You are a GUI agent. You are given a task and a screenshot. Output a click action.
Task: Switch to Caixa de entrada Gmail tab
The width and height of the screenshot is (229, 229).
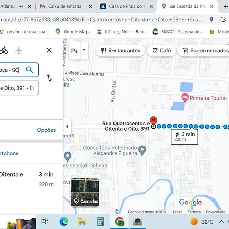coord(66,7)
